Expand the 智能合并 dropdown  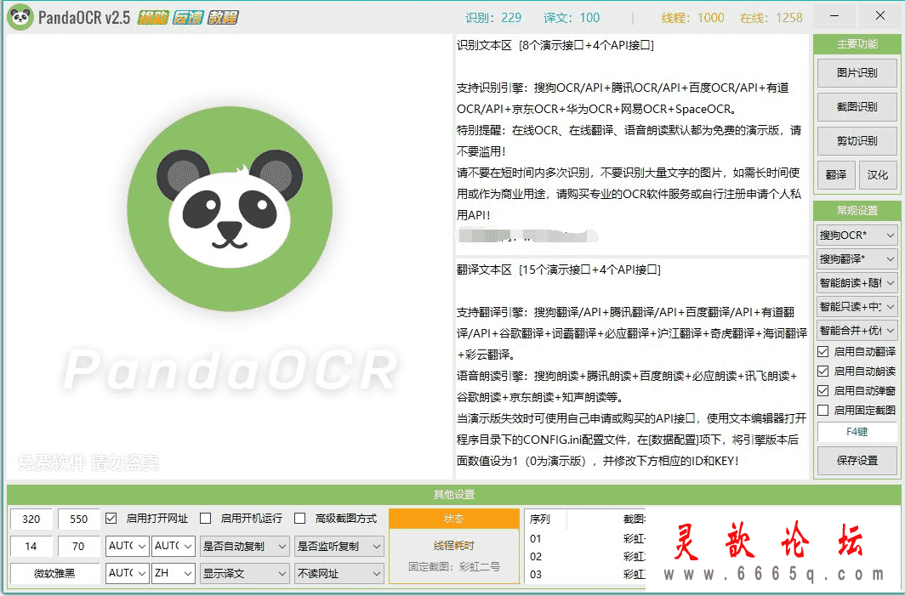tap(857, 331)
